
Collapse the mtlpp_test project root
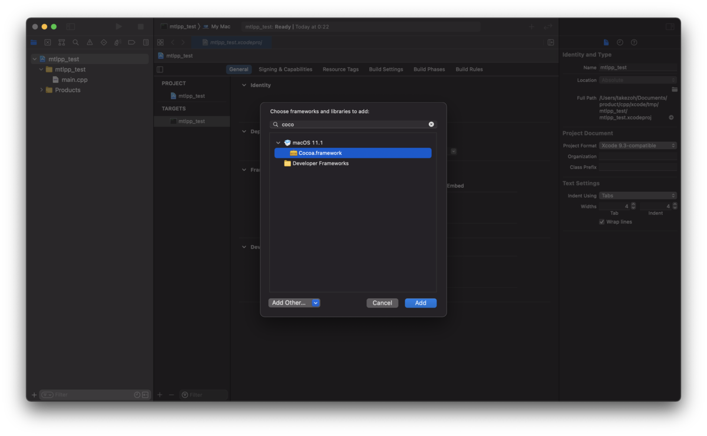pos(35,59)
